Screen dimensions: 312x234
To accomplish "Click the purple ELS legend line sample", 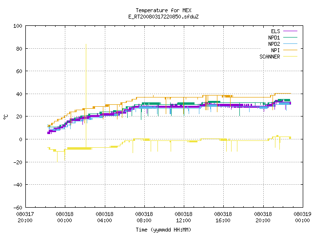I will coord(291,31).
